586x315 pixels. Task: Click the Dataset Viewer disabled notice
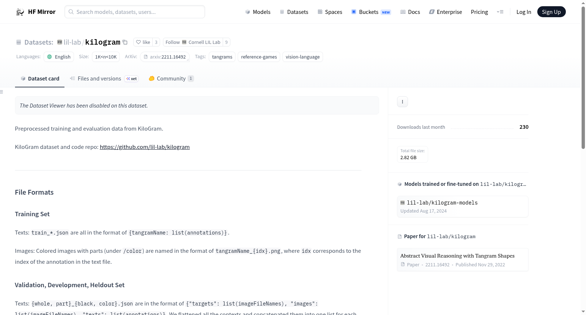pos(197,105)
